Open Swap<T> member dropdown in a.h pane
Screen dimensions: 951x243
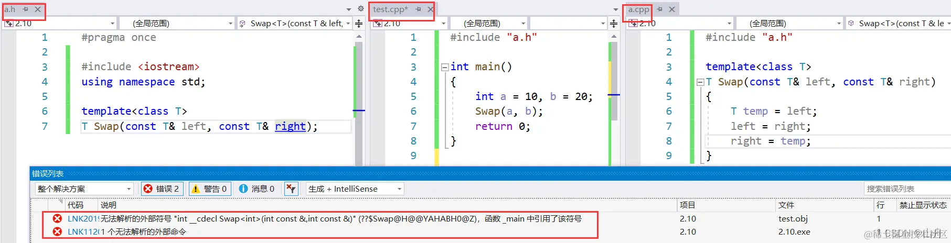294,24
